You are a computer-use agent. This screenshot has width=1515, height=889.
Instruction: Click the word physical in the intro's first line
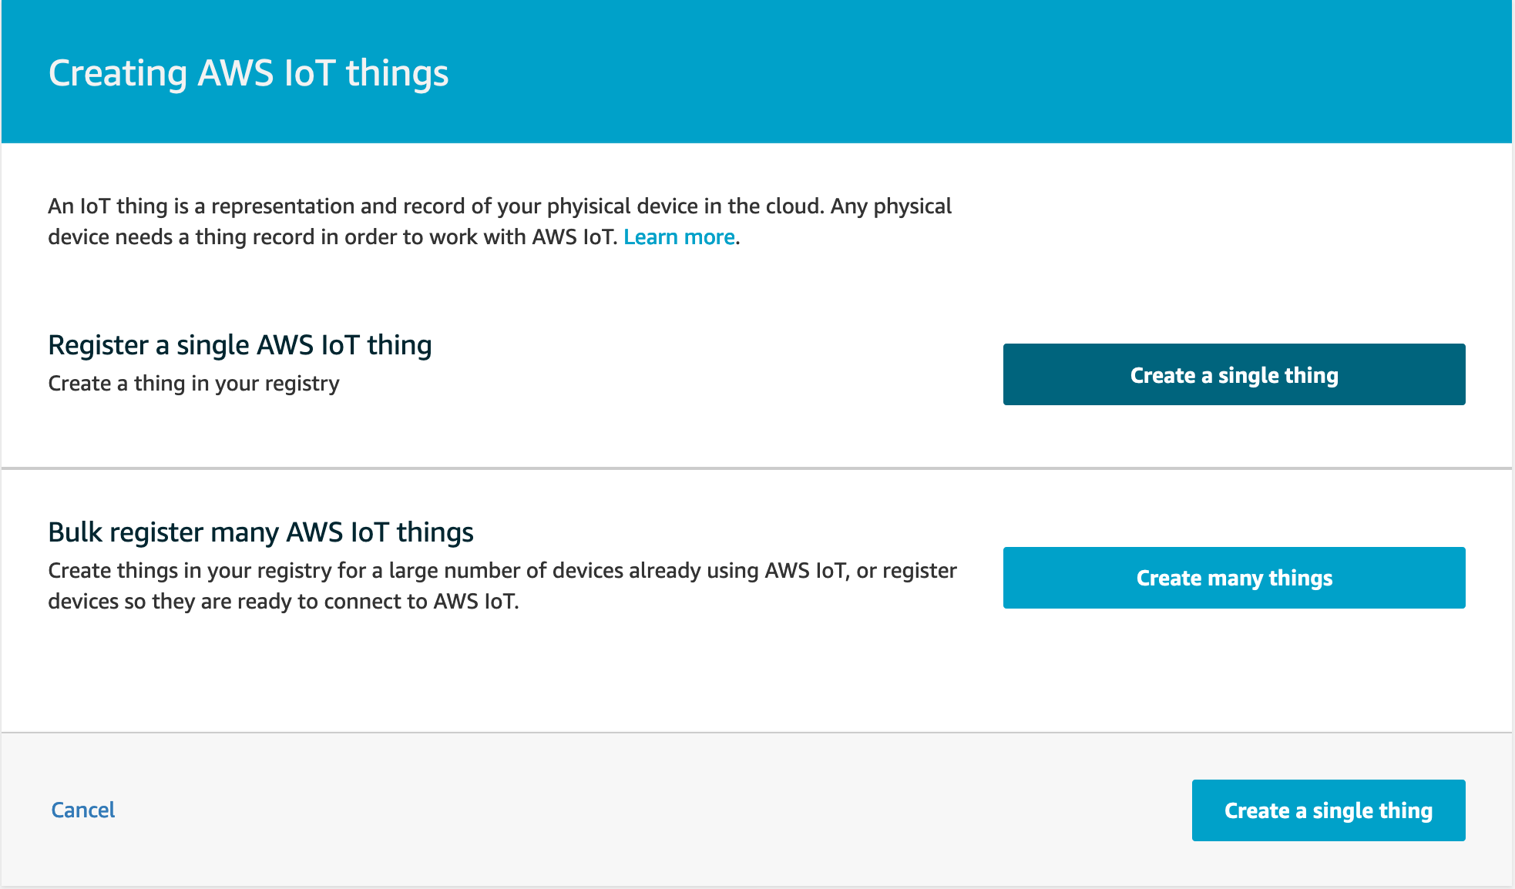pyautogui.click(x=912, y=206)
